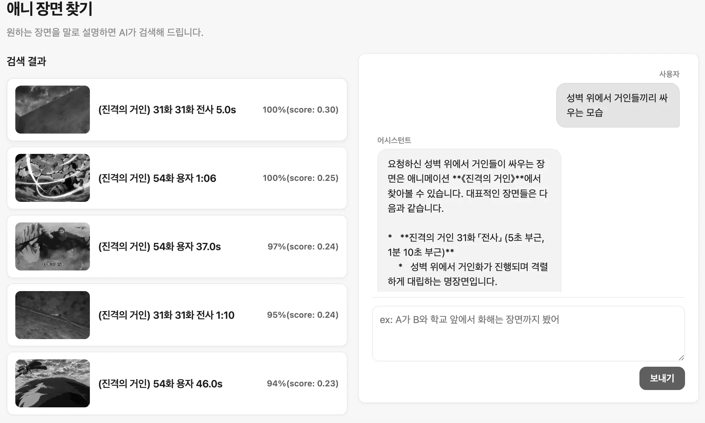
Task: Click the 보내기 send button
Action: 662,378
